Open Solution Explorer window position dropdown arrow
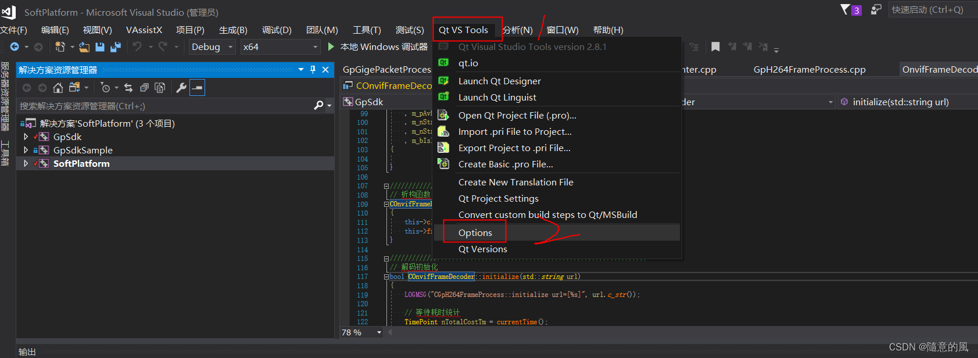Screen dimensions: 978x358 point(301,70)
